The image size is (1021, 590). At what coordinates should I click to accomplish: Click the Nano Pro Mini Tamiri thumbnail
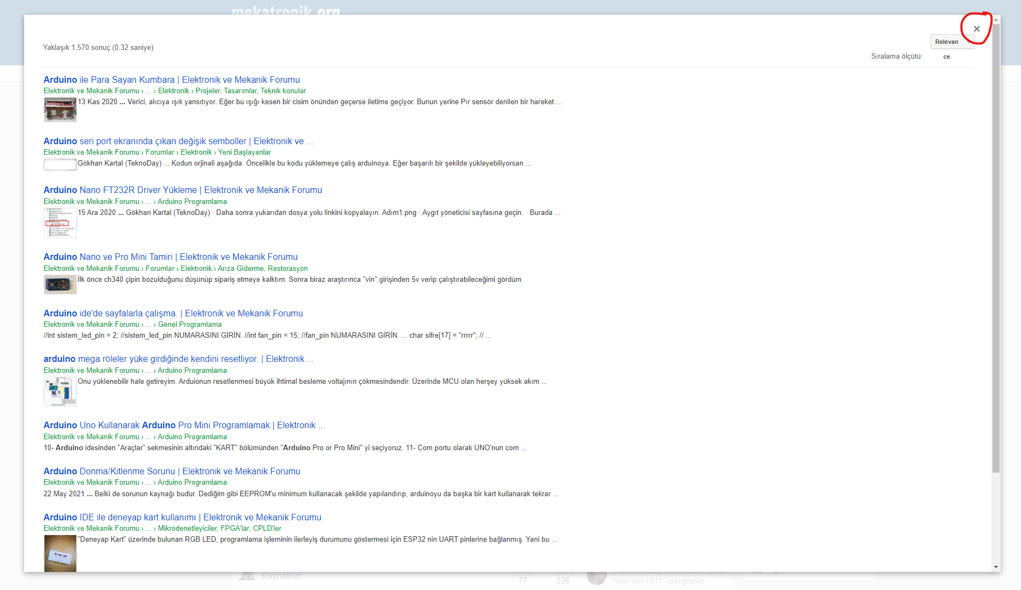60,285
